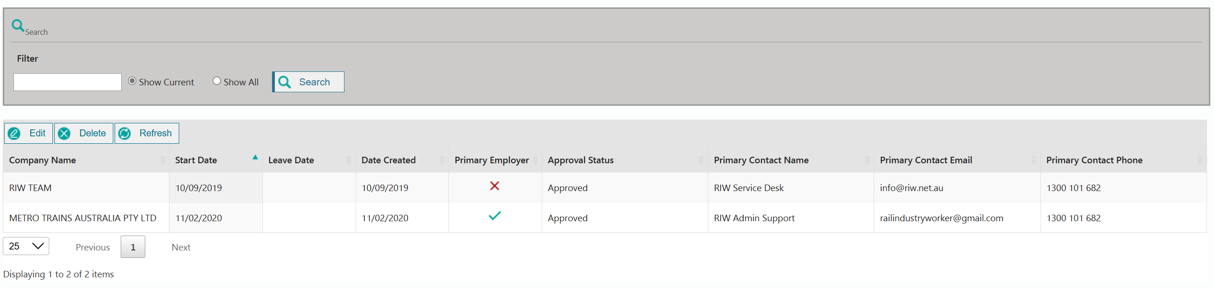The image size is (1214, 288).
Task: Click the red cross for RIW TEAM
Action: 494,186
